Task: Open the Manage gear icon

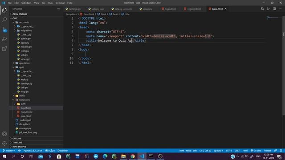Action: pos(4,144)
